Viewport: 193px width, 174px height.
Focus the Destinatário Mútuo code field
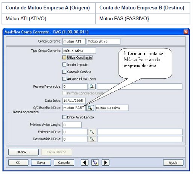[x=75, y=139]
